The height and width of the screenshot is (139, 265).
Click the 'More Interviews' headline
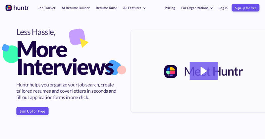[x=65, y=58]
